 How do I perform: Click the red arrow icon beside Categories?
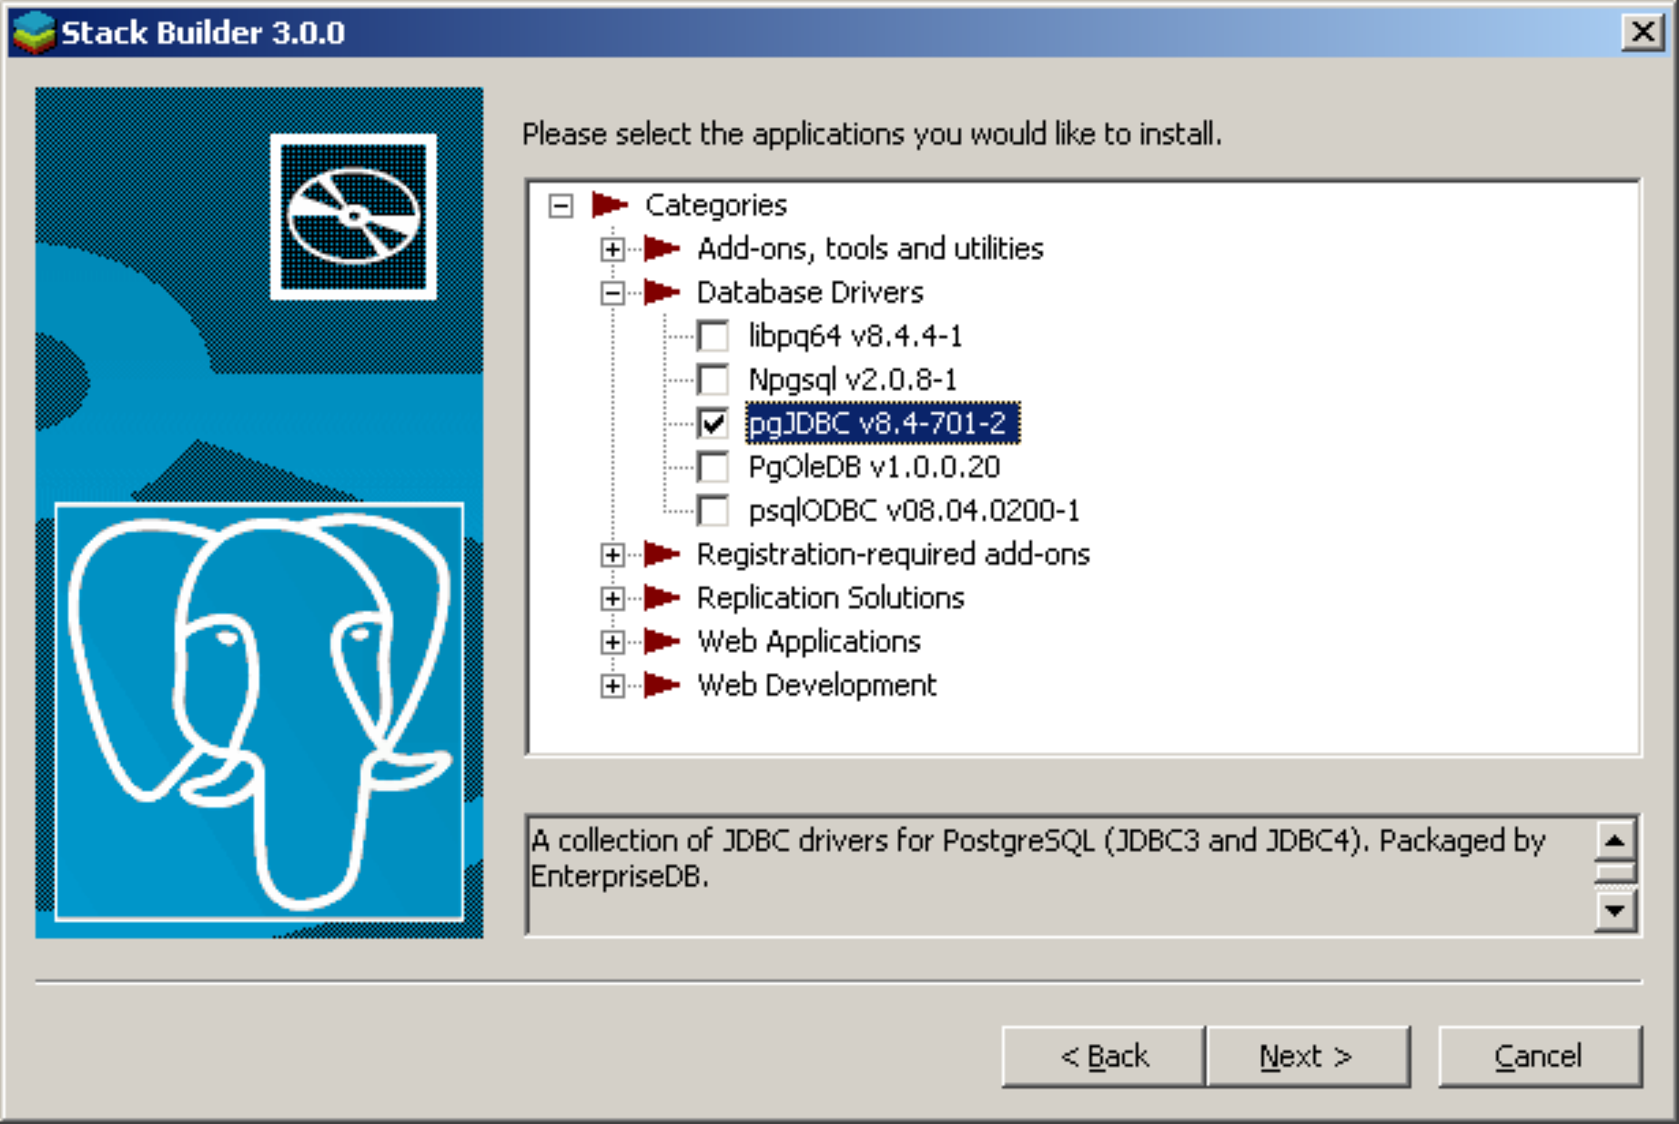610,205
